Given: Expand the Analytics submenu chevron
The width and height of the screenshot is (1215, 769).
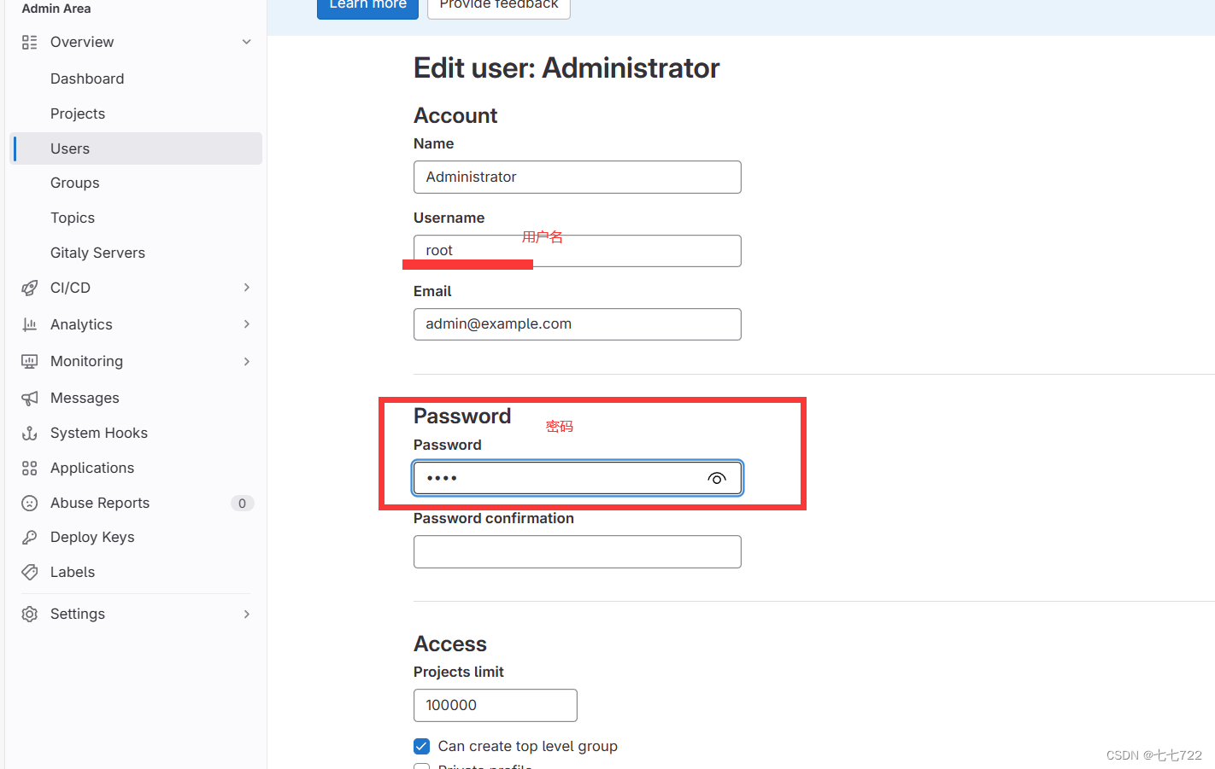Looking at the screenshot, I should click(x=247, y=324).
